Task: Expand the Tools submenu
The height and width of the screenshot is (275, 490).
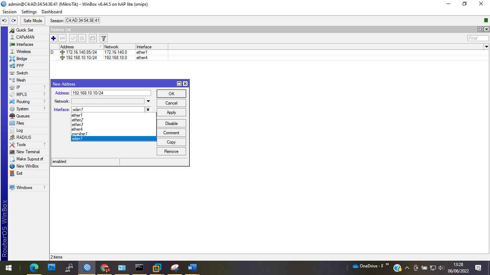Action: pos(45,145)
